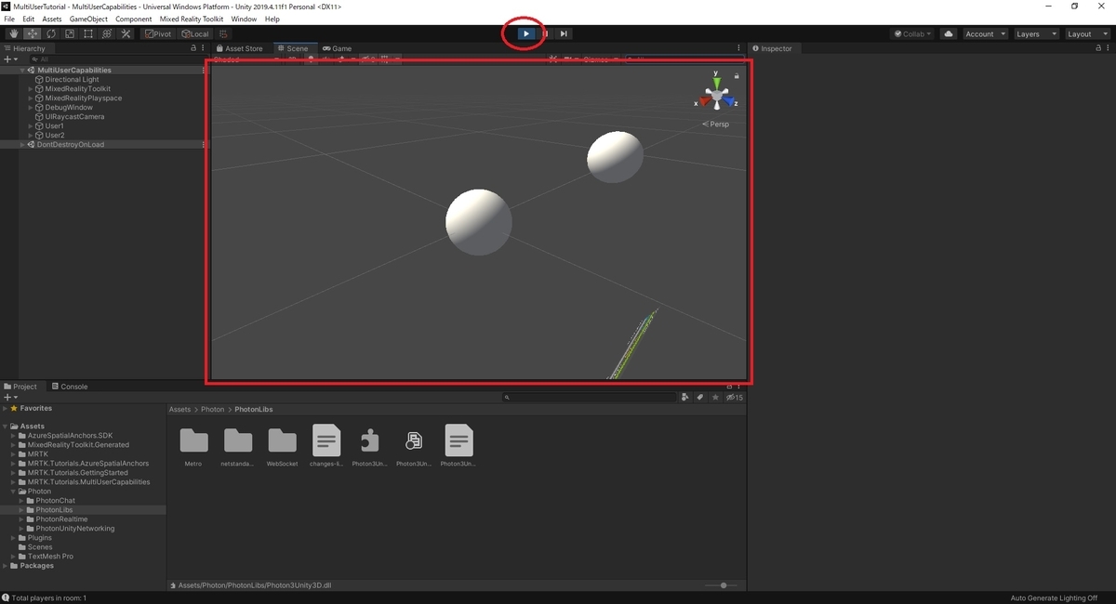Toggle the Scene gizmo rotation lock

pyautogui.click(x=737, y=75)
